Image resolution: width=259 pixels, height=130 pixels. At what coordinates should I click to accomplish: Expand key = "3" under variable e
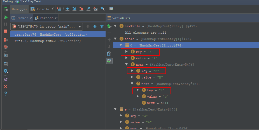click(121, 116)
